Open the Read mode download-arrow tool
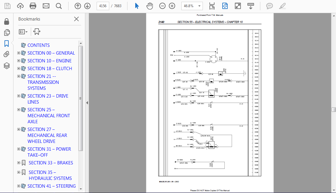The image size is (336, 193). 251,6
